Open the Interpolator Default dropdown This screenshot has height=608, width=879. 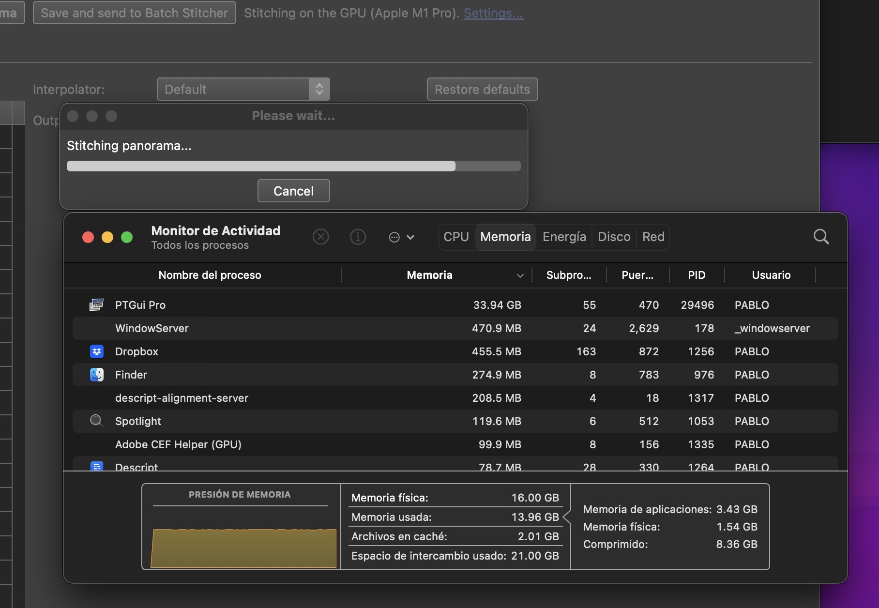pyautogui.click(x=243, y=90)
